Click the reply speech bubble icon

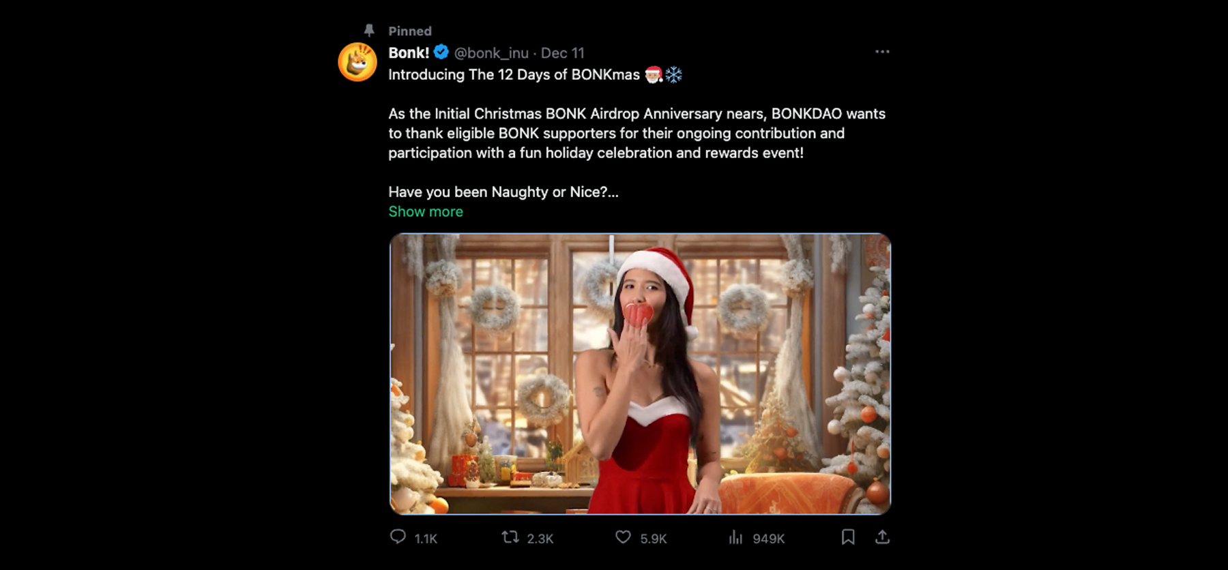click(398, 537)
